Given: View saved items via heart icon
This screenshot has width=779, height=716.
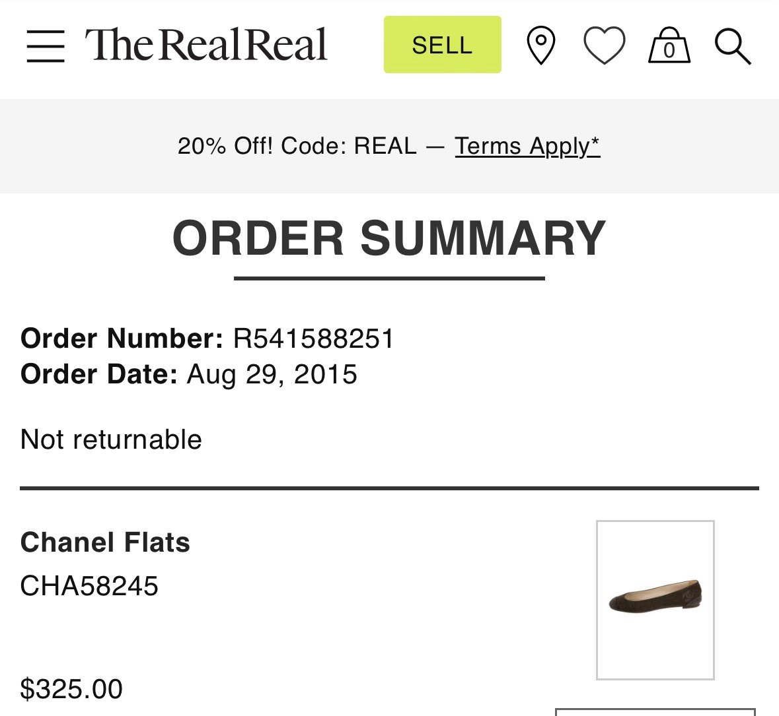Looking at the screenshot, I should [604, 45].
